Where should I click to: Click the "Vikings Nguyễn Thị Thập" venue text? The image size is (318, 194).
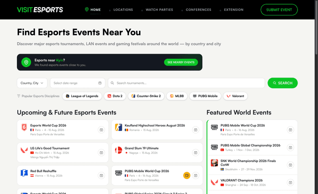pyautogui.click(x=45, y=157)
